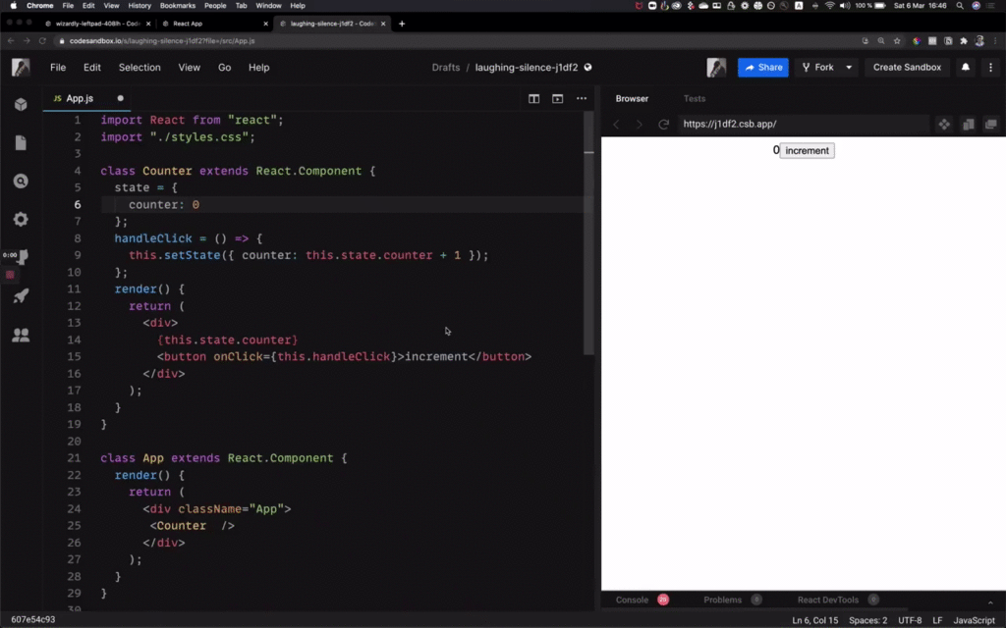The height and width of the screenshot is (628, 1006).
Task: Click Ln 6, Col 15 status entry
Action: 814,620
